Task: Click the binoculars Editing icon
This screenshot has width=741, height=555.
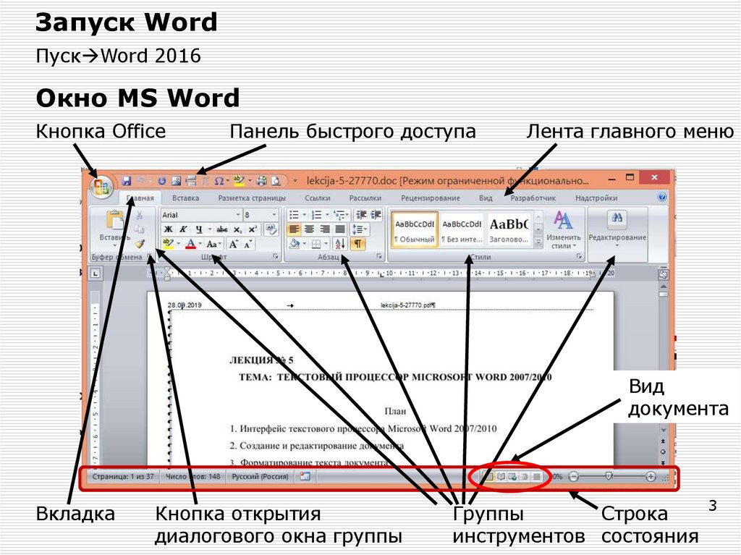Action: pos(617,218)
